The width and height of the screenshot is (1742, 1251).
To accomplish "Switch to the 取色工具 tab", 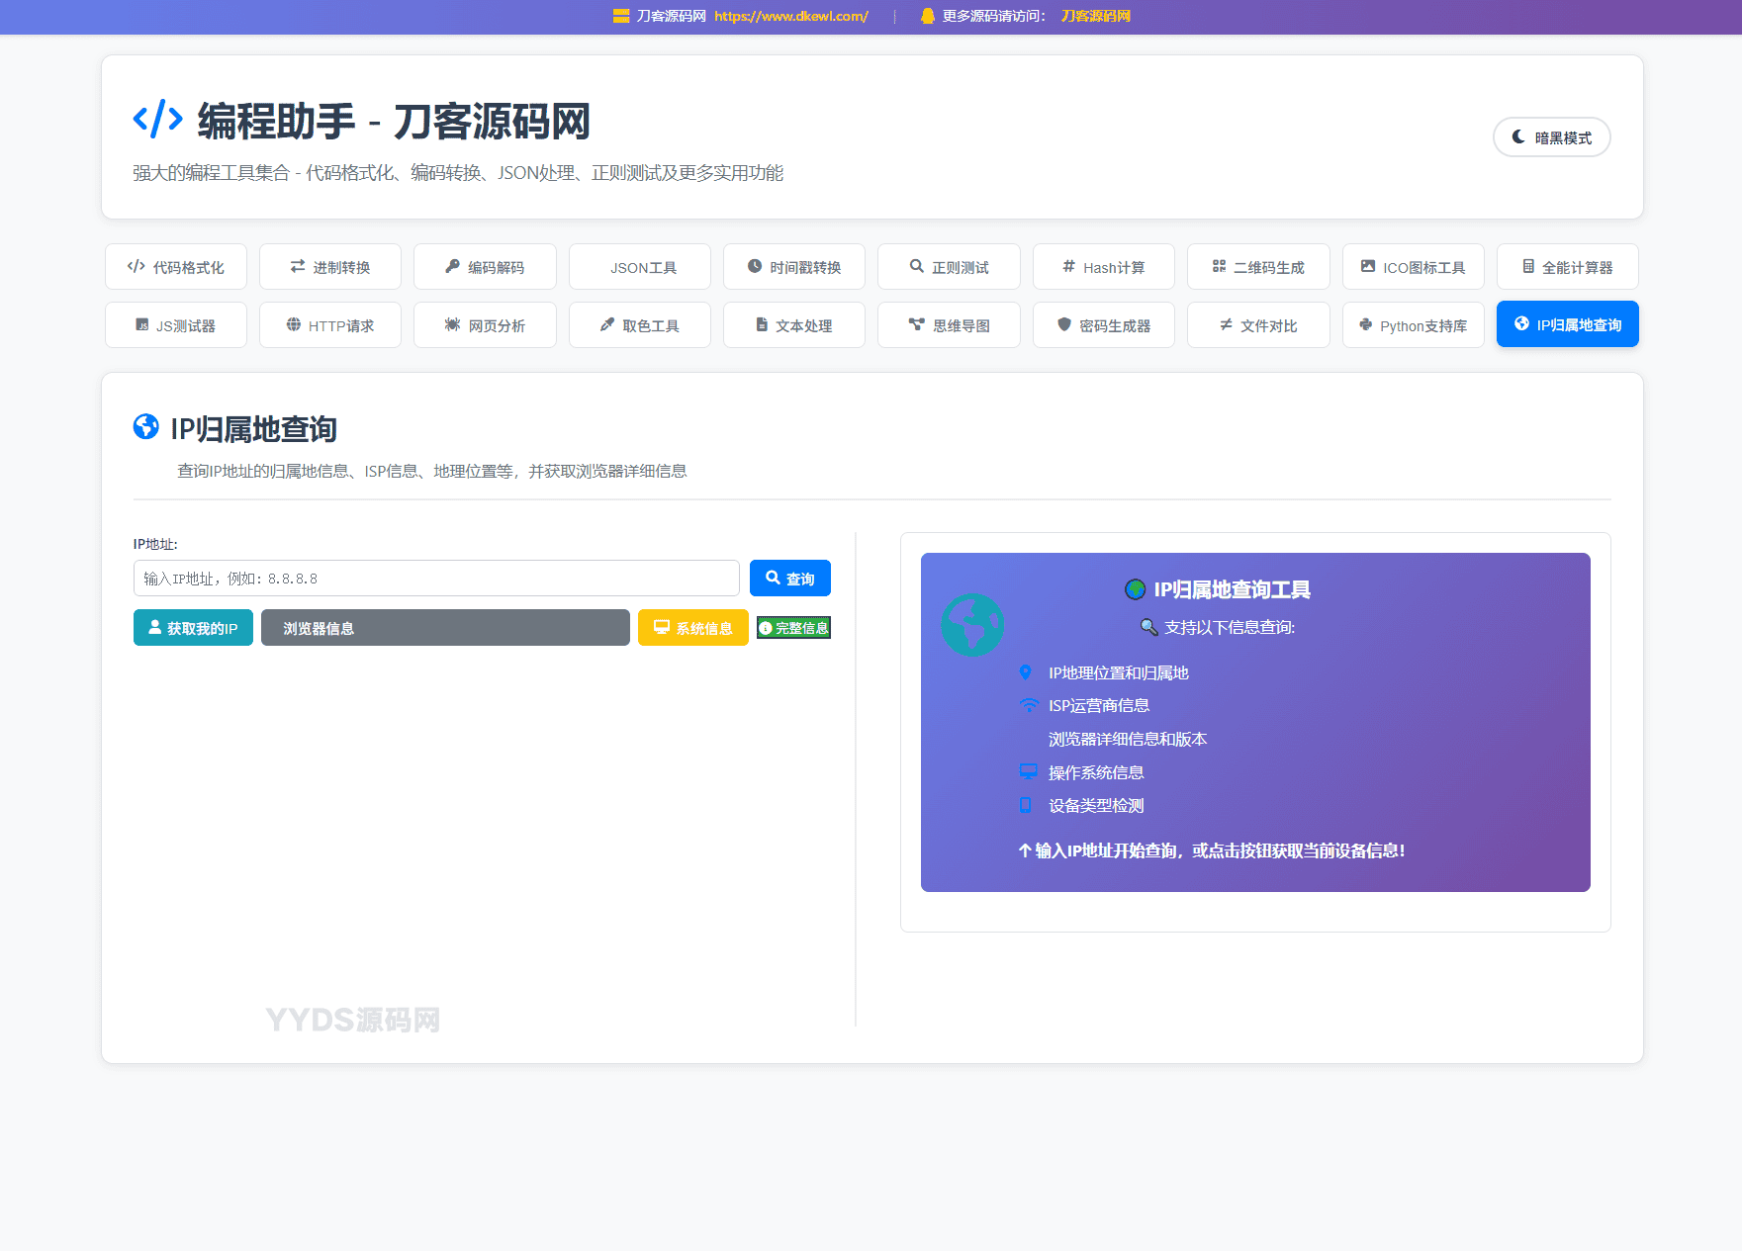I will [640, 325].
